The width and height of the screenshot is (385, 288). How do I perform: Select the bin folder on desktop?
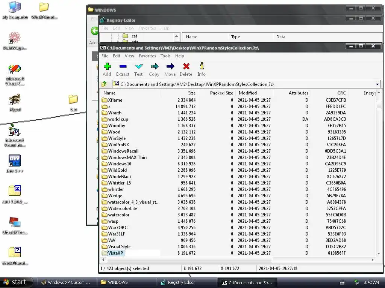click(73, 103)
